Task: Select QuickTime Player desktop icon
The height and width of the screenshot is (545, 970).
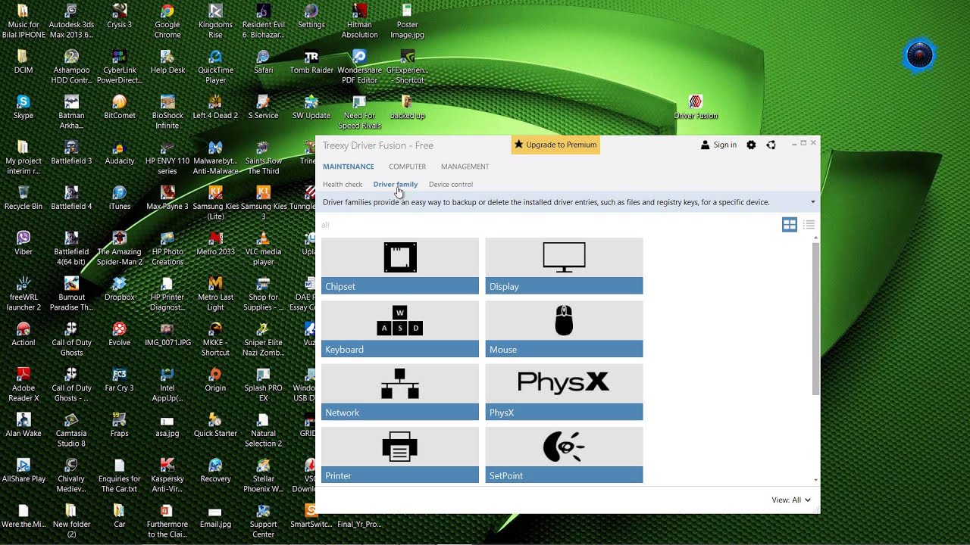Action: 215,67
